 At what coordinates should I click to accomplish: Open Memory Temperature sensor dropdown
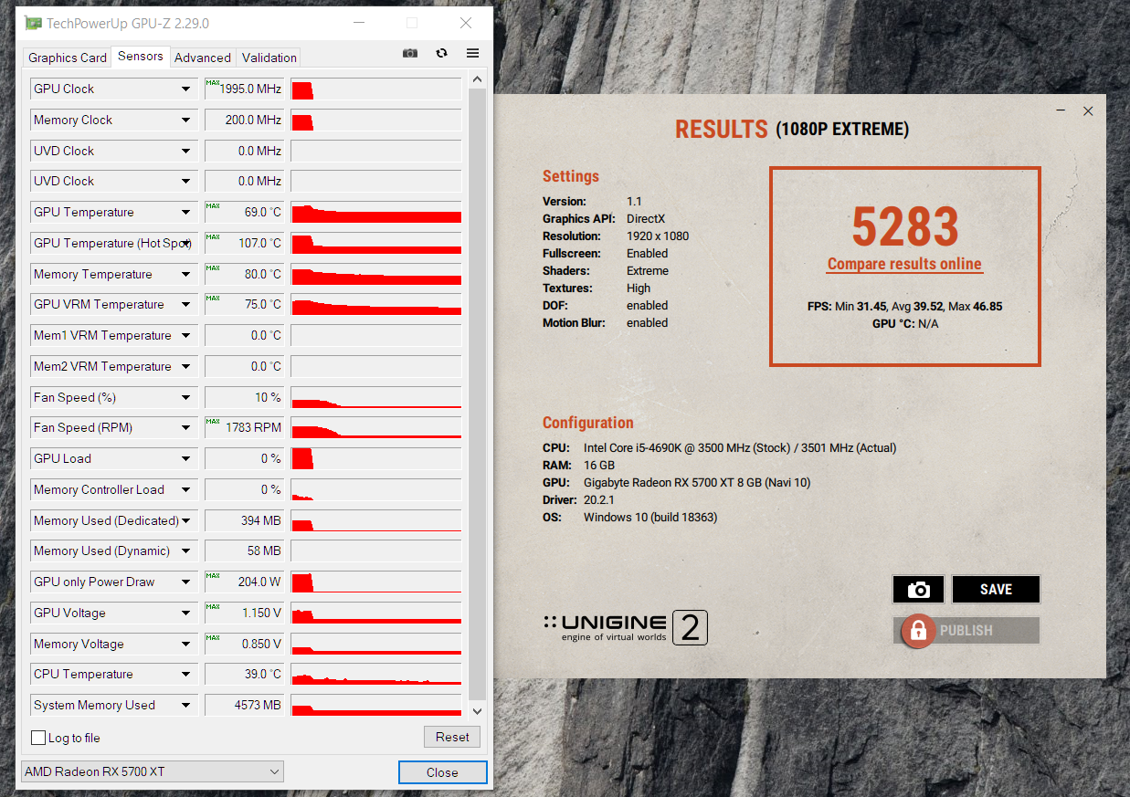[186, 274]
